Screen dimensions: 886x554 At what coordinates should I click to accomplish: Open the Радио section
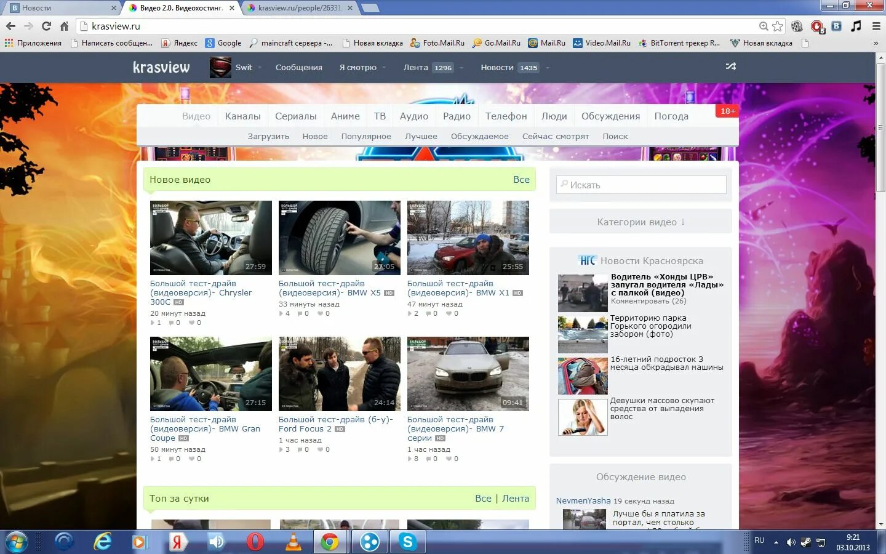457,116
